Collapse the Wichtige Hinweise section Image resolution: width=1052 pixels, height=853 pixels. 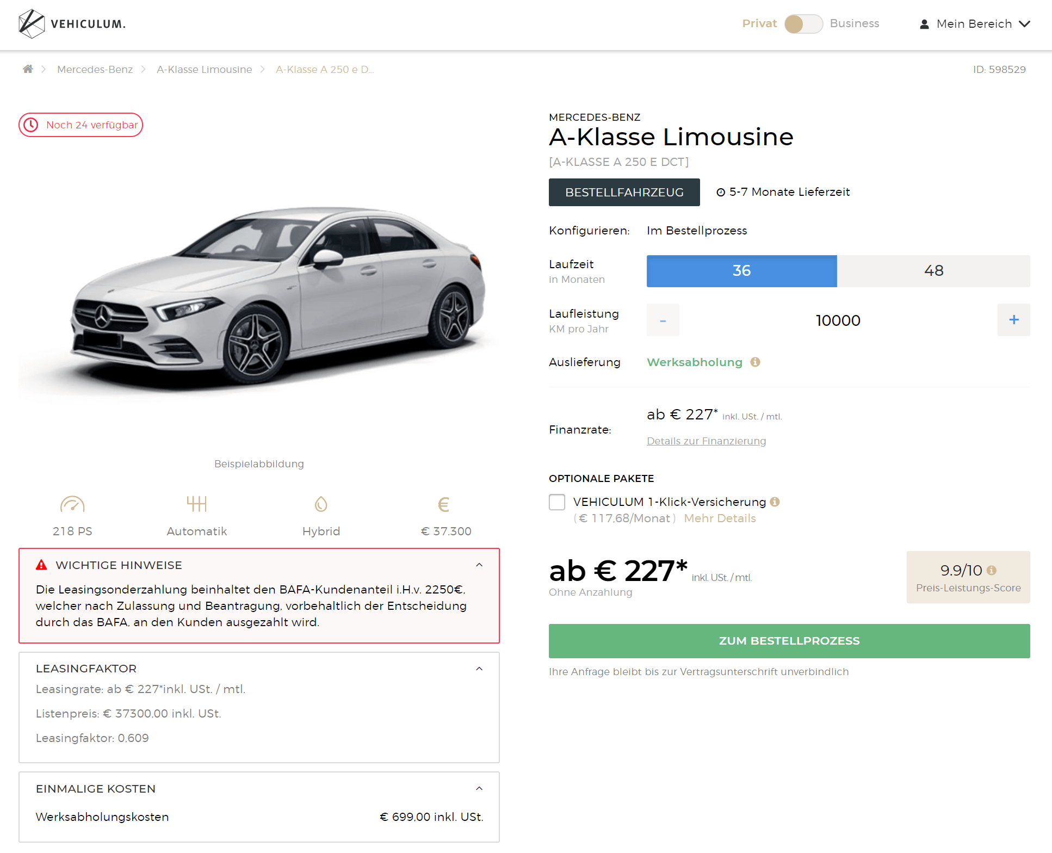click(479, 565)
